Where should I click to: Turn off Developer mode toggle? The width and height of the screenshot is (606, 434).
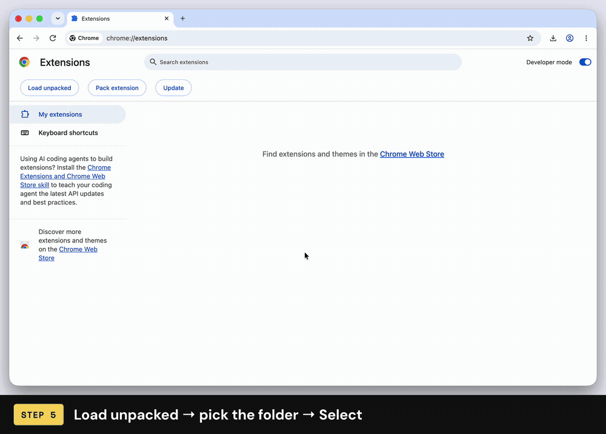click(x=585, y=62)
